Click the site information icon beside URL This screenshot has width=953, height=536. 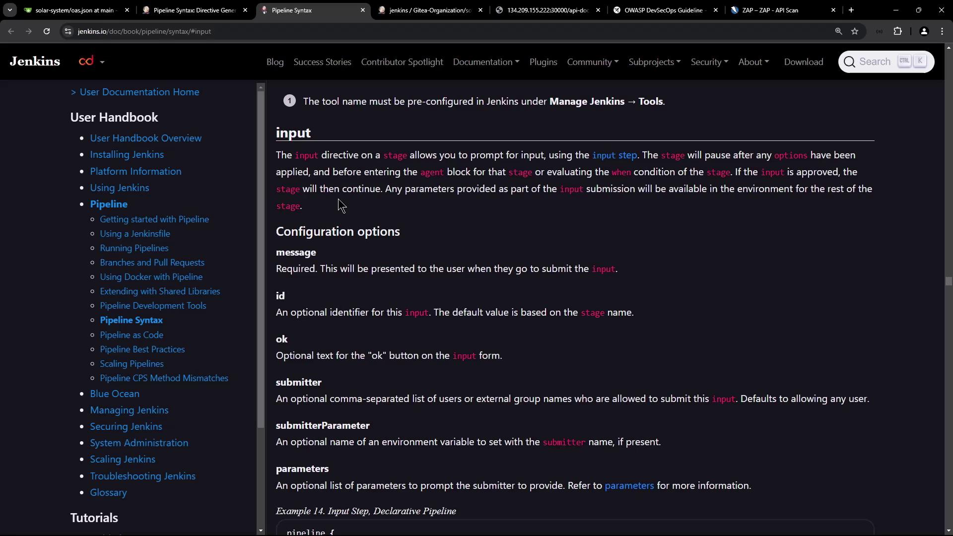tap(68, 31)
